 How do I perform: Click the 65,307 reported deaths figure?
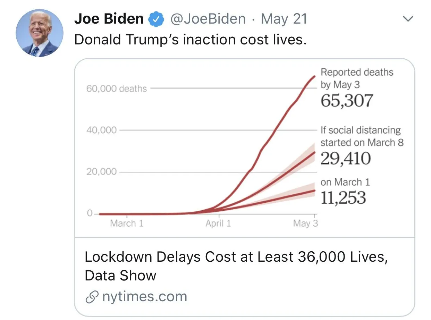tap(346, 101)
